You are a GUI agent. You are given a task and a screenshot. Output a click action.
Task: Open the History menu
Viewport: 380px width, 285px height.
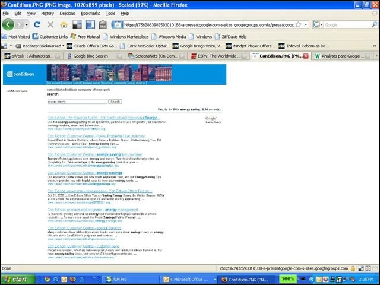(47, 14)
